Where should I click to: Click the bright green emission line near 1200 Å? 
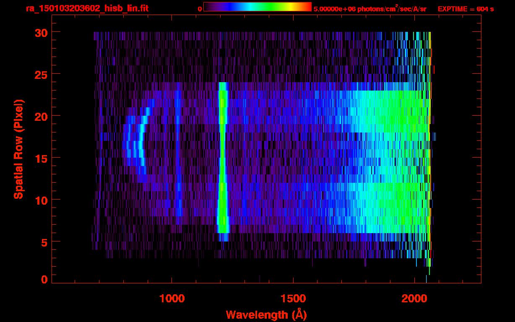223,159
